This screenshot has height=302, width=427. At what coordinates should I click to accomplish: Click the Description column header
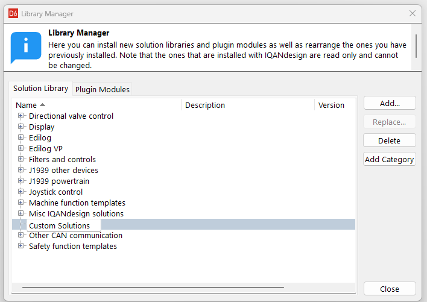[248, 105]
